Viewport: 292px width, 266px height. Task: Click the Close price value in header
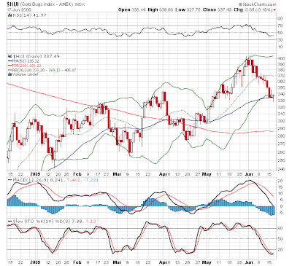coord(225,9)
